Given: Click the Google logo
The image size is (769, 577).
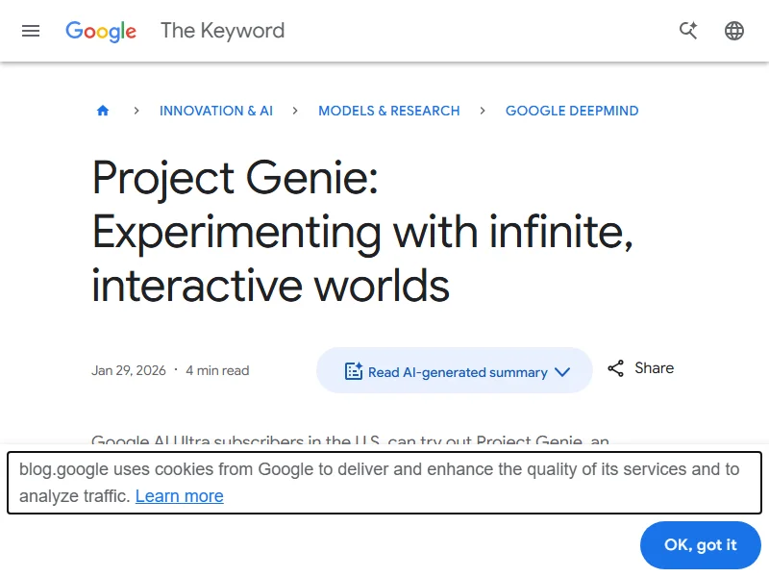Looking at the screenshot, I should pyautogui.click(x=101, y=31).
